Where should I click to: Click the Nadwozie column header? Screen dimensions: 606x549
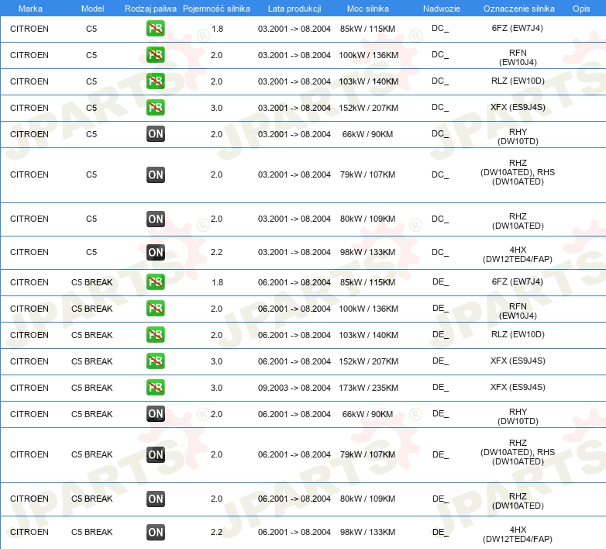442,9
